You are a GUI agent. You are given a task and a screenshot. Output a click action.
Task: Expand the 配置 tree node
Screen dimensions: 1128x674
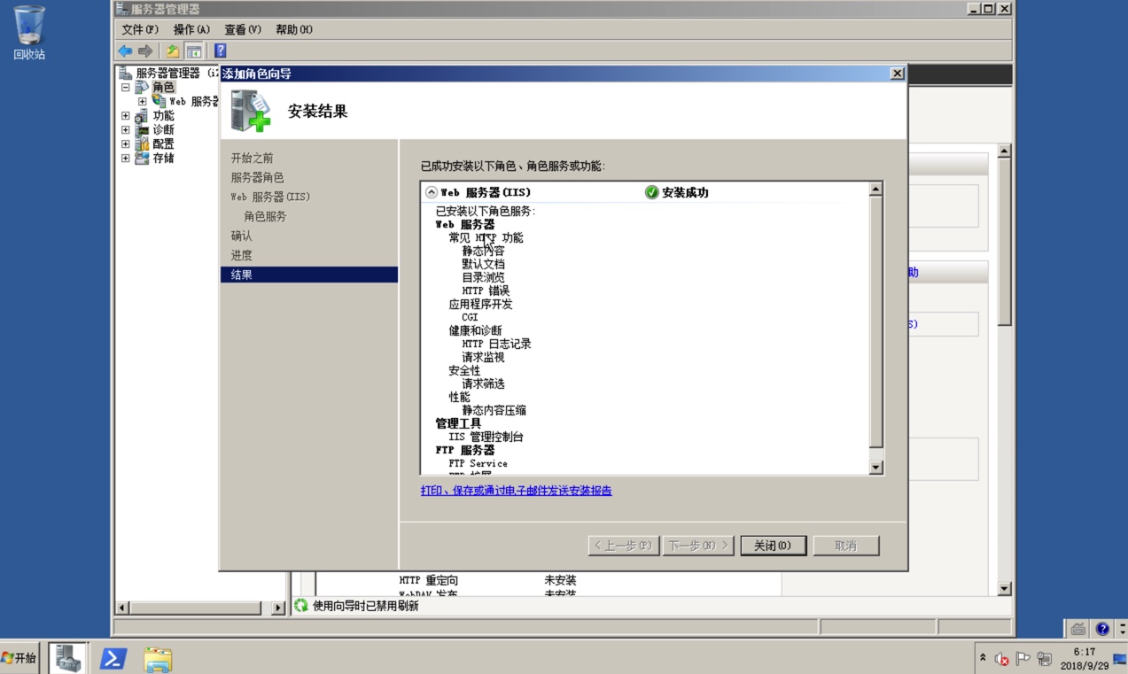click(x=126, y=143)
